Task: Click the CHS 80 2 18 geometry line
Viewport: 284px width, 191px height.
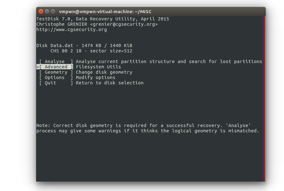Action: coord(91,51)
